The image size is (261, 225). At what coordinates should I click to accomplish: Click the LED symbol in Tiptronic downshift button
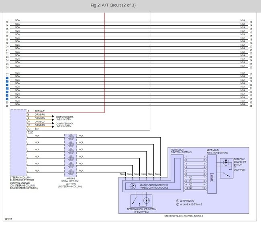226,162
